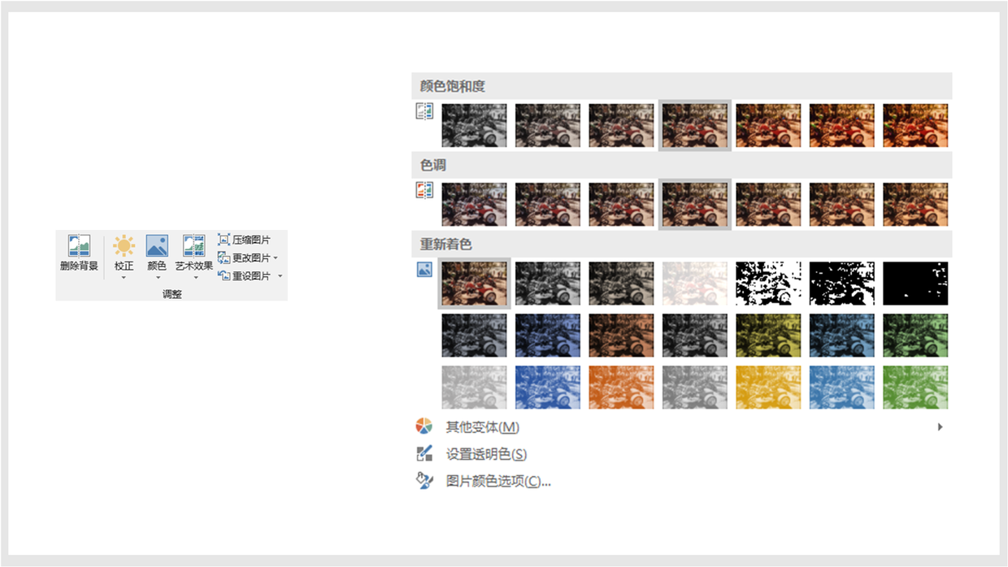The image size is (1008, 567).
Task: Apply the light green recolor thumbnail
Action: pyautogui.click(x=915, y=387)
